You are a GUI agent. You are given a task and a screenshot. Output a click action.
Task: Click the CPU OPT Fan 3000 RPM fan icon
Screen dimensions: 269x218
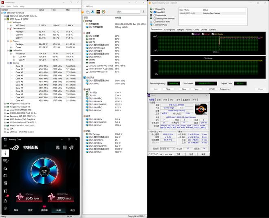pos(51,197)
